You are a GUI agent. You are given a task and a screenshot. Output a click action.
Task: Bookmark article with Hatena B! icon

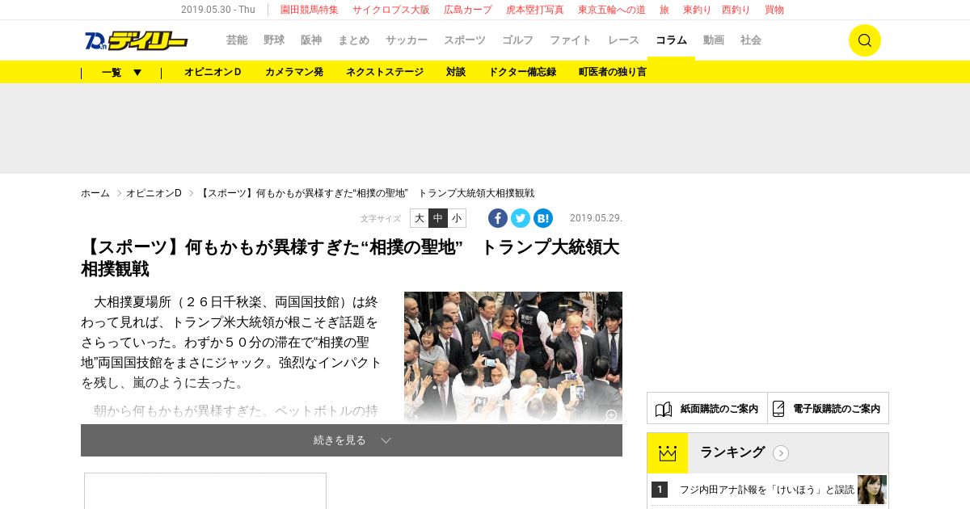(543, 218)
